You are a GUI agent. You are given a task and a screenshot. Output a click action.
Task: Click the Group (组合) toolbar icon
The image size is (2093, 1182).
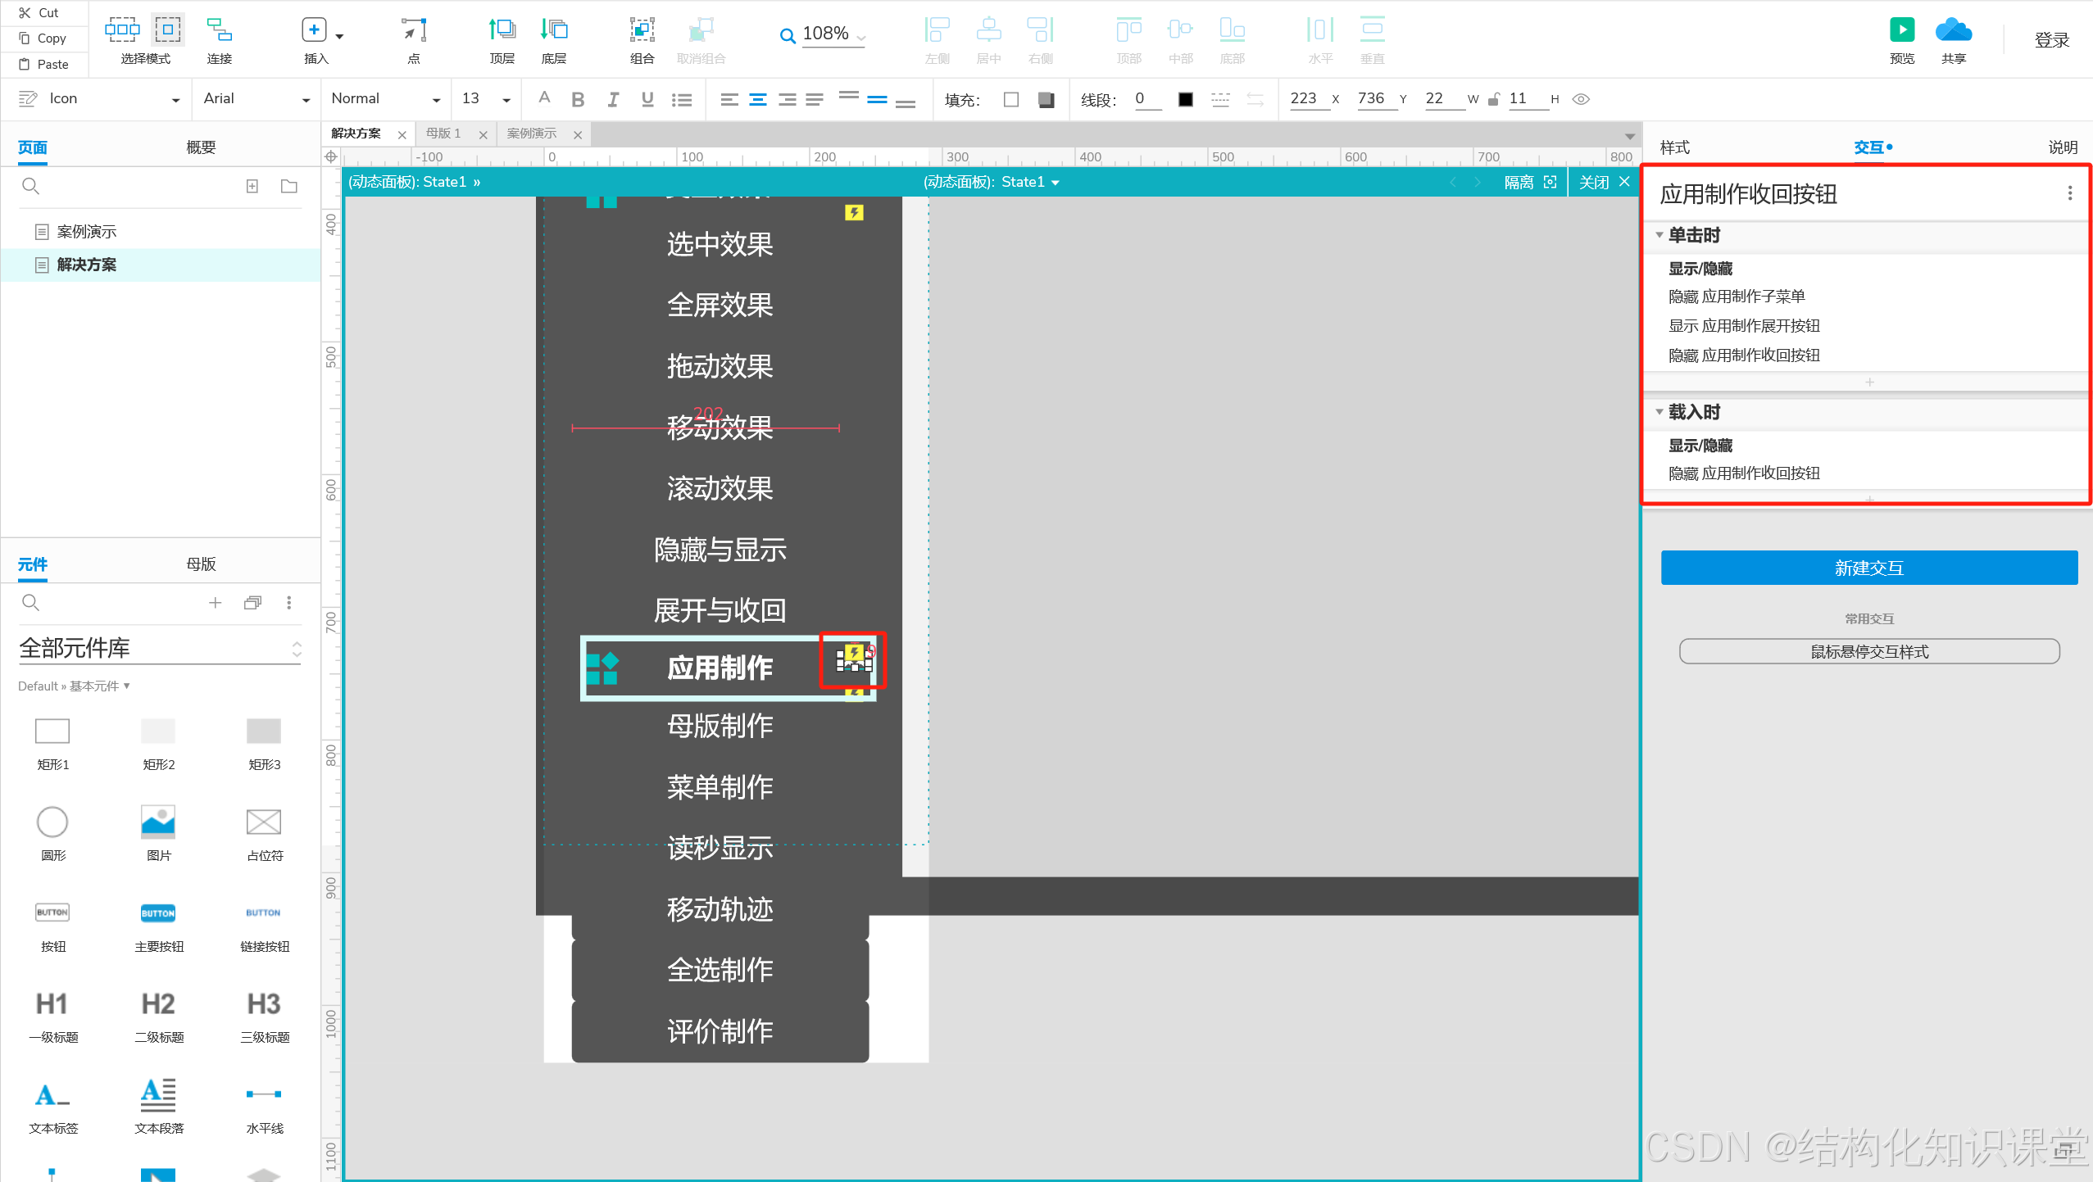(x=642, y=30)
